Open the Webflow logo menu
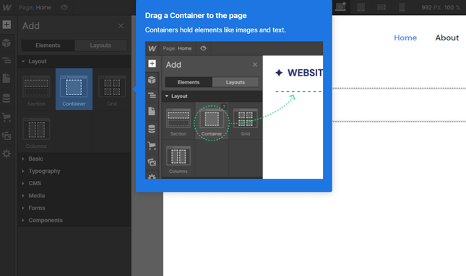The image size is (466, 276). [7, 7]
